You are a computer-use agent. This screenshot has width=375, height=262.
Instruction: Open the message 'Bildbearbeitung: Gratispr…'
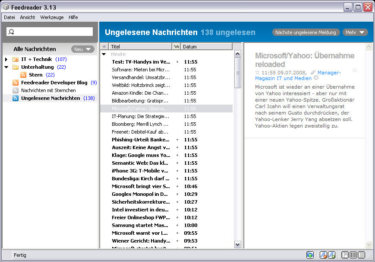[166, 101]
